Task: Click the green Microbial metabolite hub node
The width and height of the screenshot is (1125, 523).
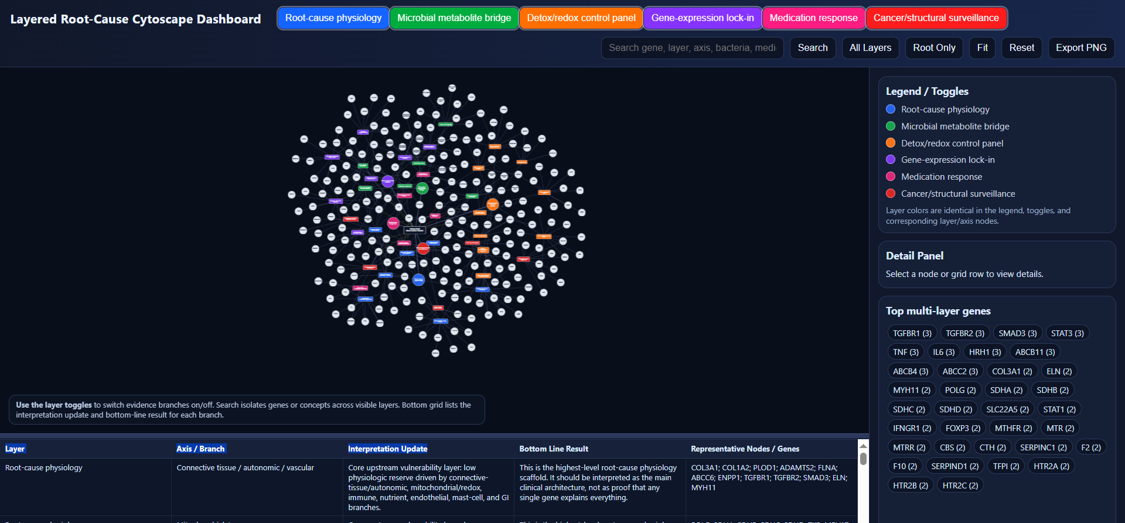Action: (422, 189)
